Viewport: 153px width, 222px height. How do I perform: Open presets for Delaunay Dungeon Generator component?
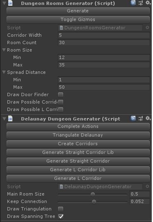pyautogui.click(x=140, y=119)
